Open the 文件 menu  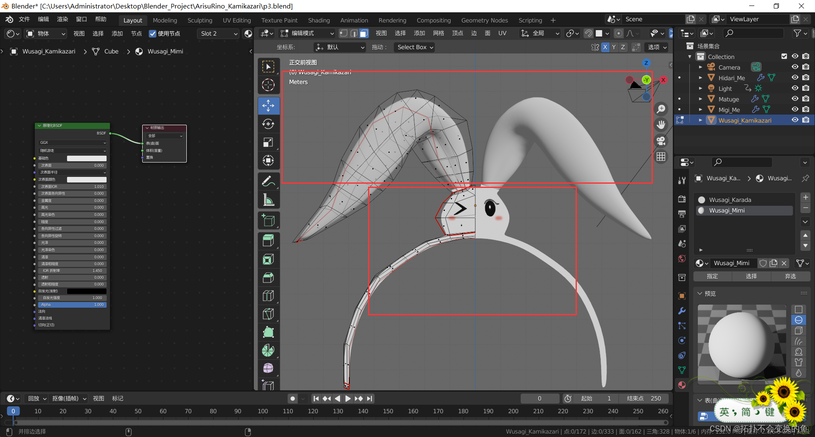click(x=24, y=20)
